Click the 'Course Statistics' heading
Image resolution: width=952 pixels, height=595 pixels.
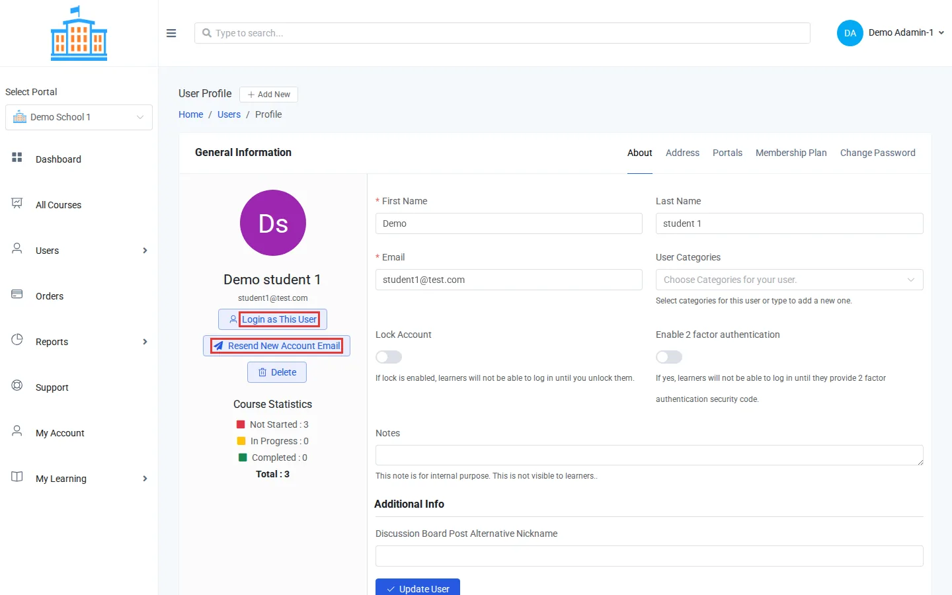tap(272, 404)
